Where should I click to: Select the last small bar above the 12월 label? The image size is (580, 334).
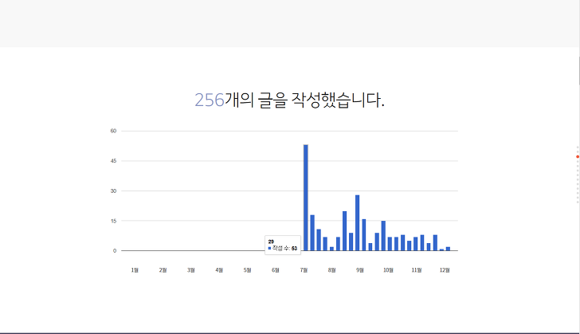coord(448,249)
